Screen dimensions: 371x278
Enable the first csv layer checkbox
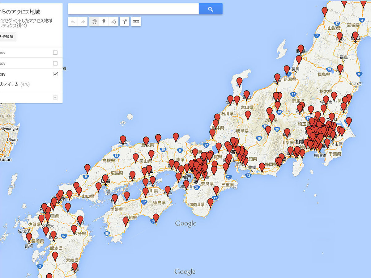(55, 53)
